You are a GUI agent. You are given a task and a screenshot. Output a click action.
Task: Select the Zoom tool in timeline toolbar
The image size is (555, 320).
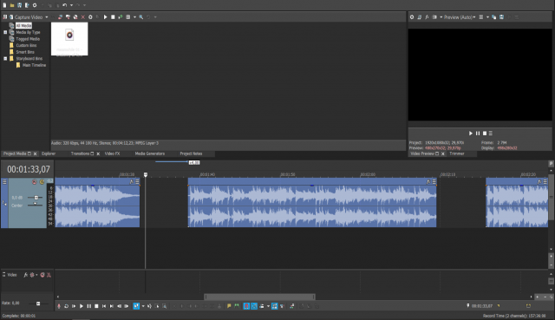[165, 306]
